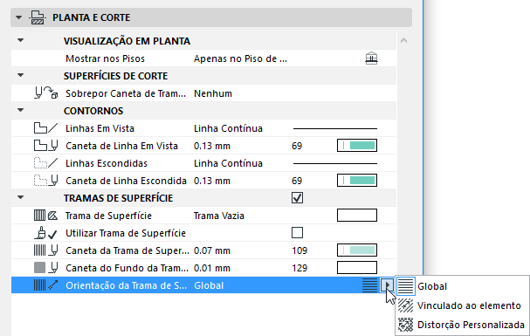Click pen number 129 value

pos(299,268)
